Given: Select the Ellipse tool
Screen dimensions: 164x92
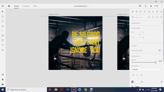Looking at the screenshot, I should tap(3, 21).
